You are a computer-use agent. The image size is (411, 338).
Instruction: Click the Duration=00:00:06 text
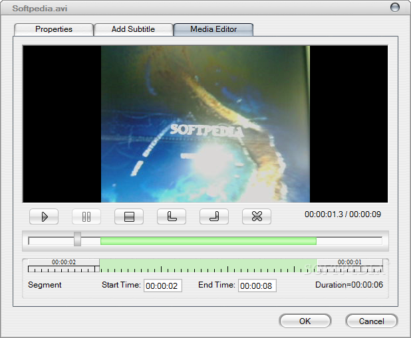349,285
